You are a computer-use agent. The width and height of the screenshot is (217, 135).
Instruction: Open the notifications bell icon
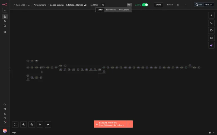(5, 123)
